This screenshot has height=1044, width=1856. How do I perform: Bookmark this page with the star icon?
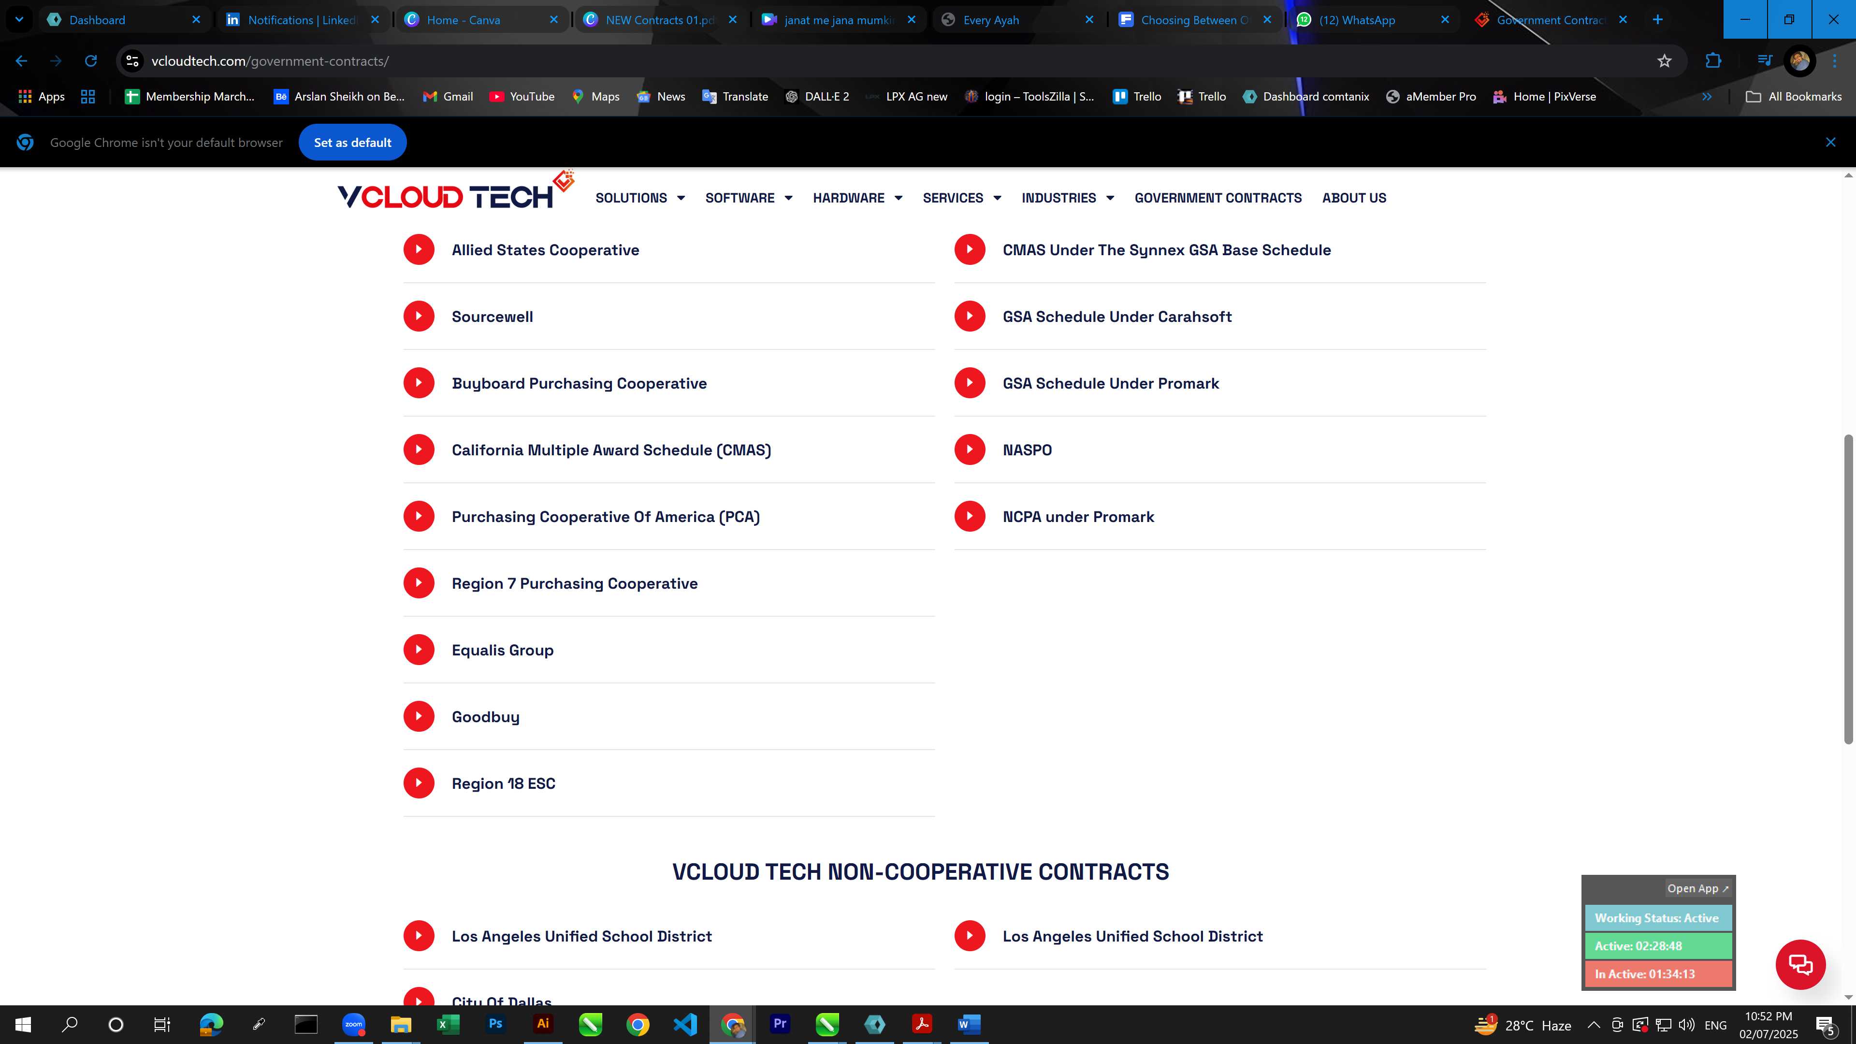tap(1664, 61)
